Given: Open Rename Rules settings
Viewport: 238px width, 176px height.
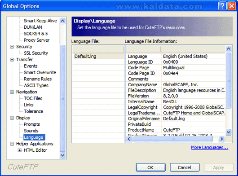Looking at the screenshot, I should (38, 79).
